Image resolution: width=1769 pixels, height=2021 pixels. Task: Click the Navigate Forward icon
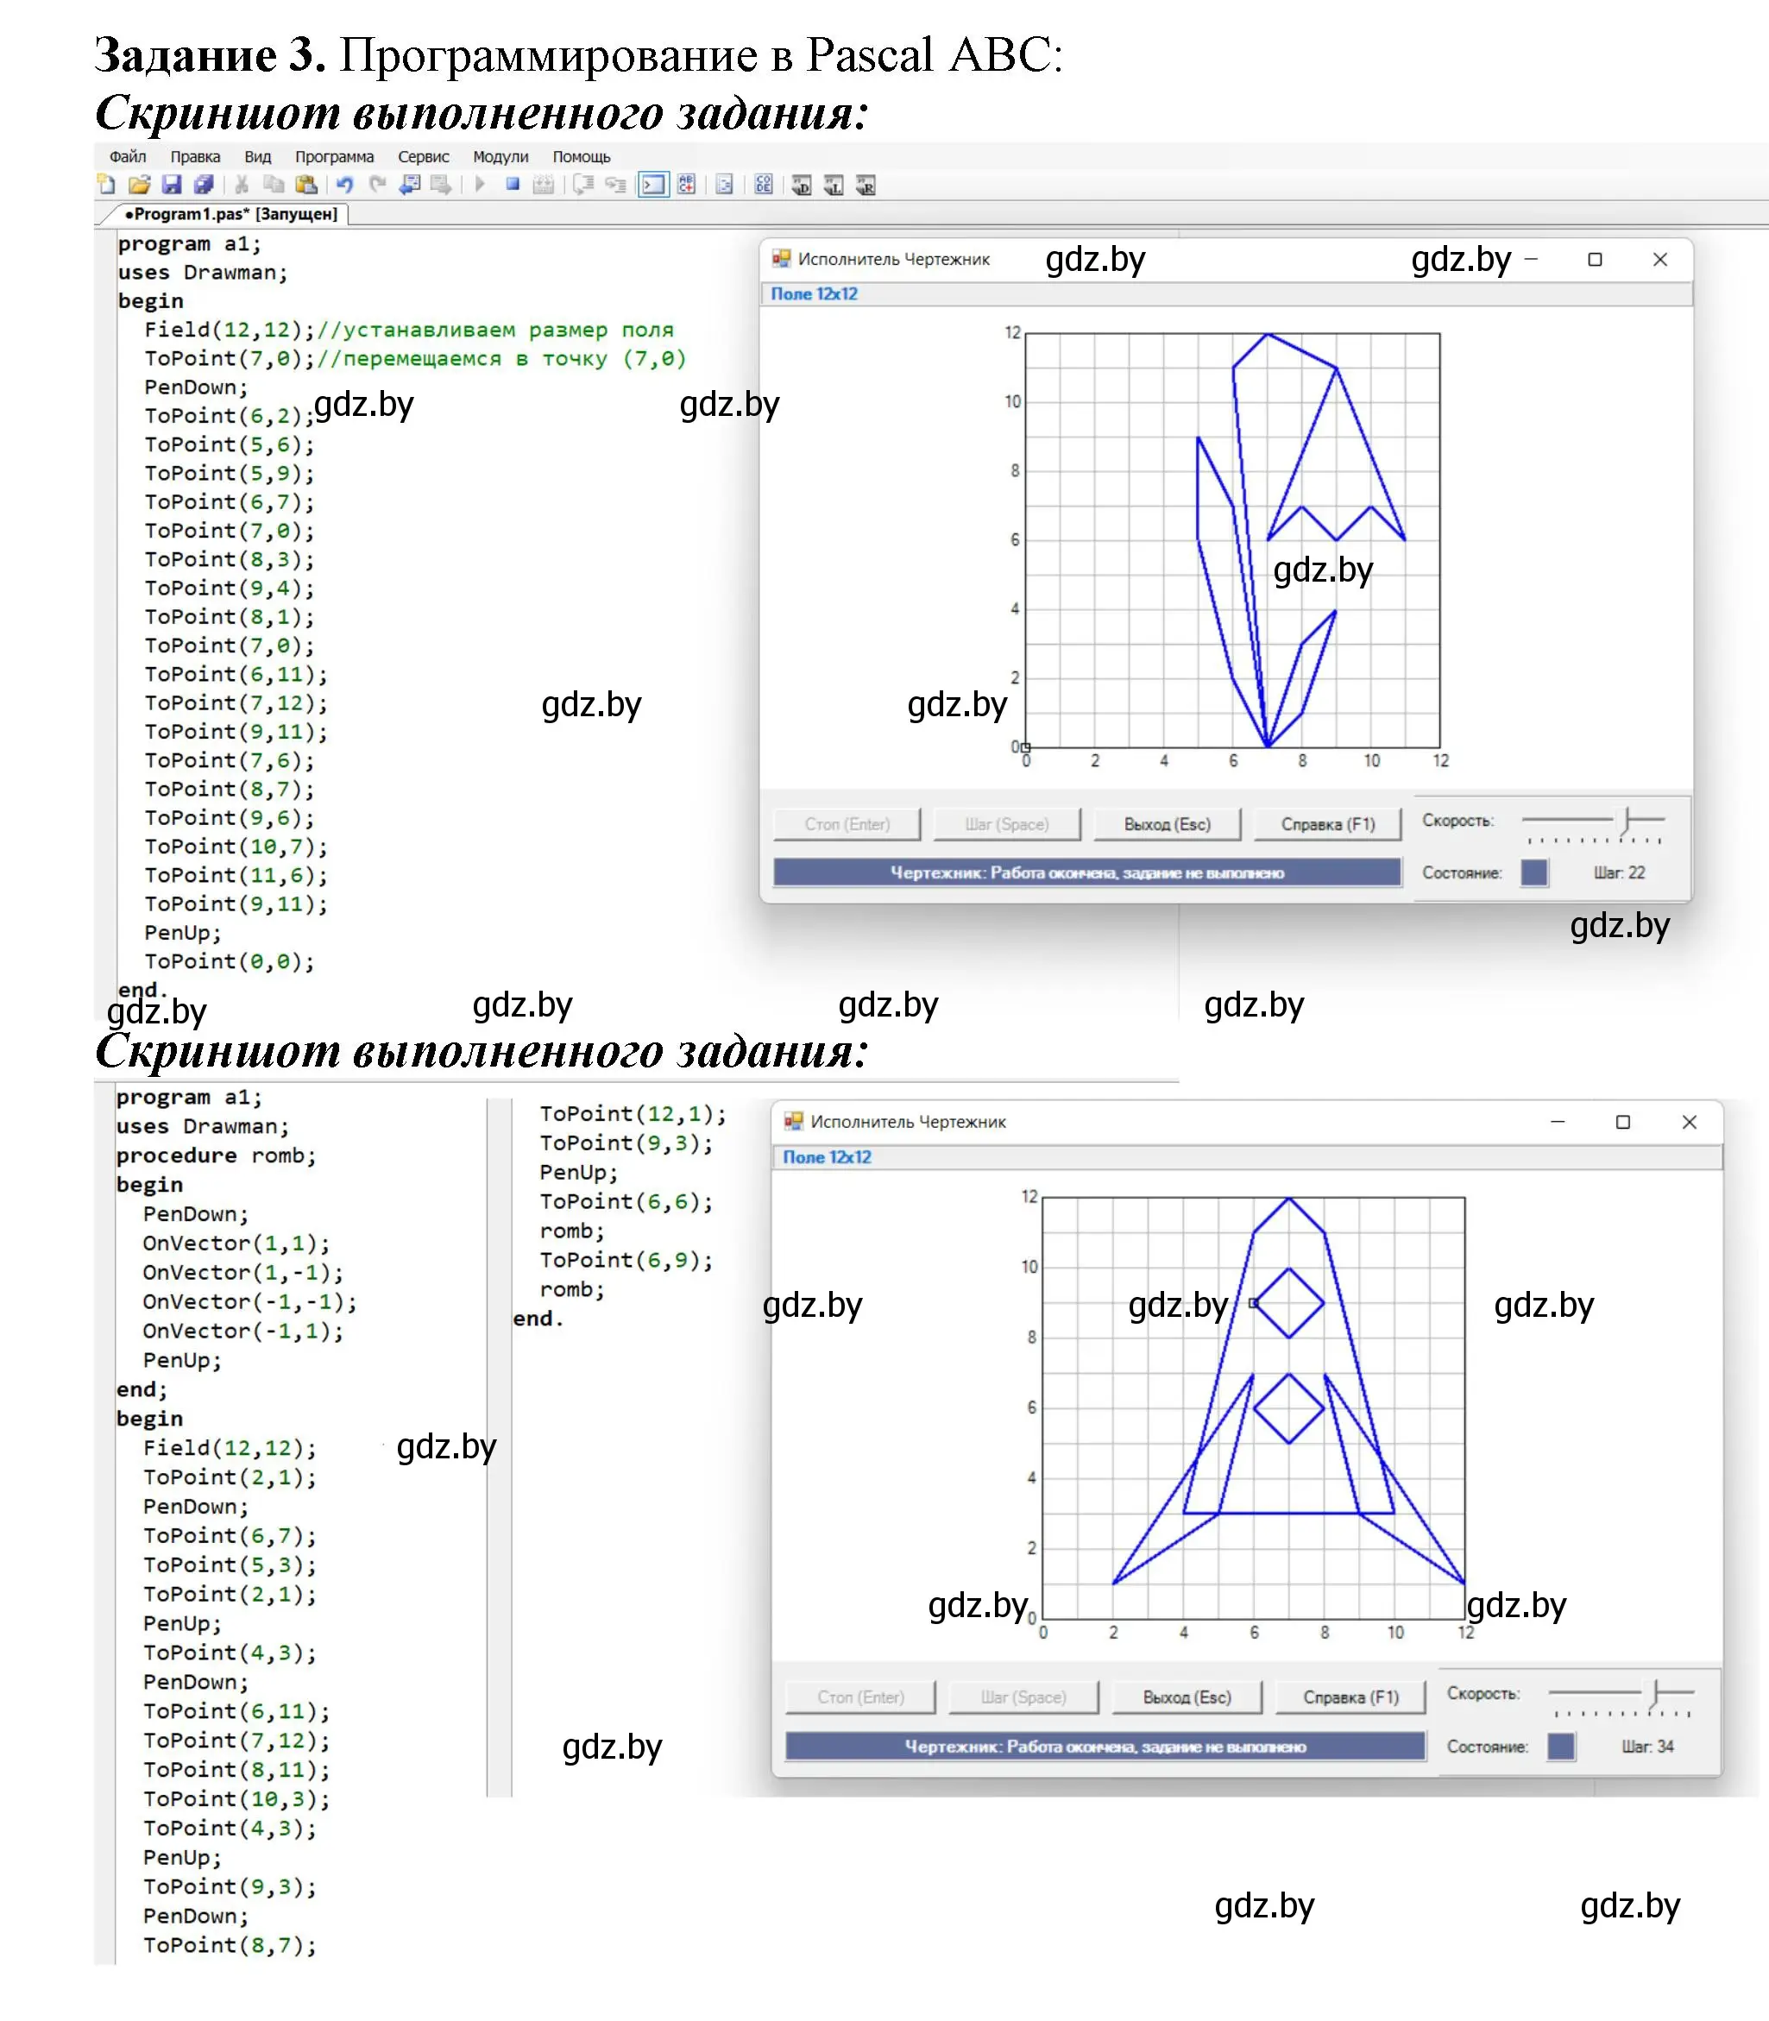(x=441, y=185)
